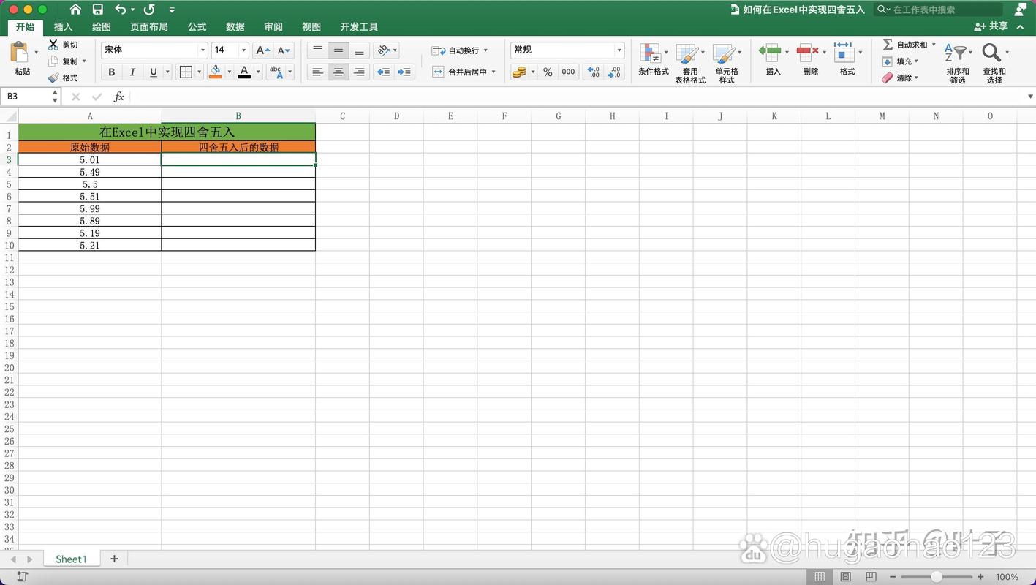Expand the font color palette arrow

pos(258,72)
